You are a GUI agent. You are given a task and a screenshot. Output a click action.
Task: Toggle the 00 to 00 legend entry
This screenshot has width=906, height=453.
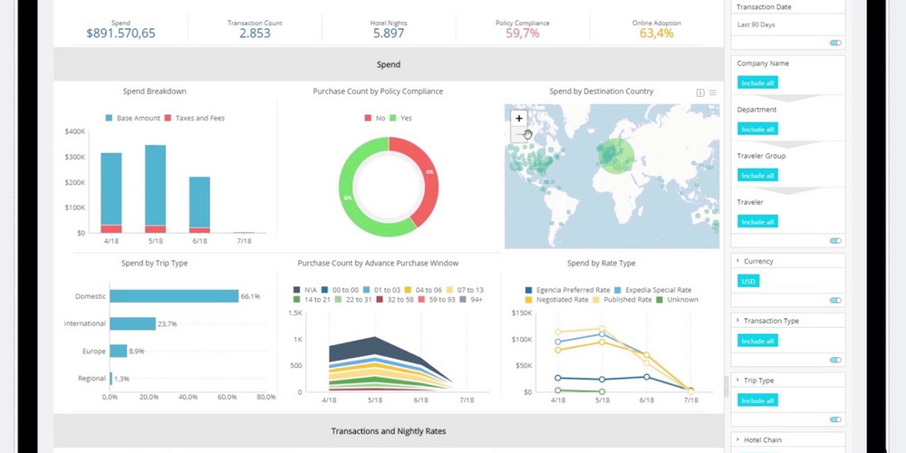coord(340,290)
